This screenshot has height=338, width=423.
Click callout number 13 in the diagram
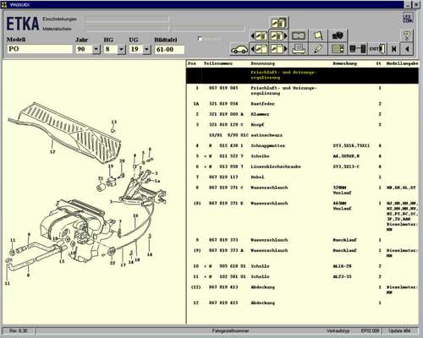click(x=113, y=122)
